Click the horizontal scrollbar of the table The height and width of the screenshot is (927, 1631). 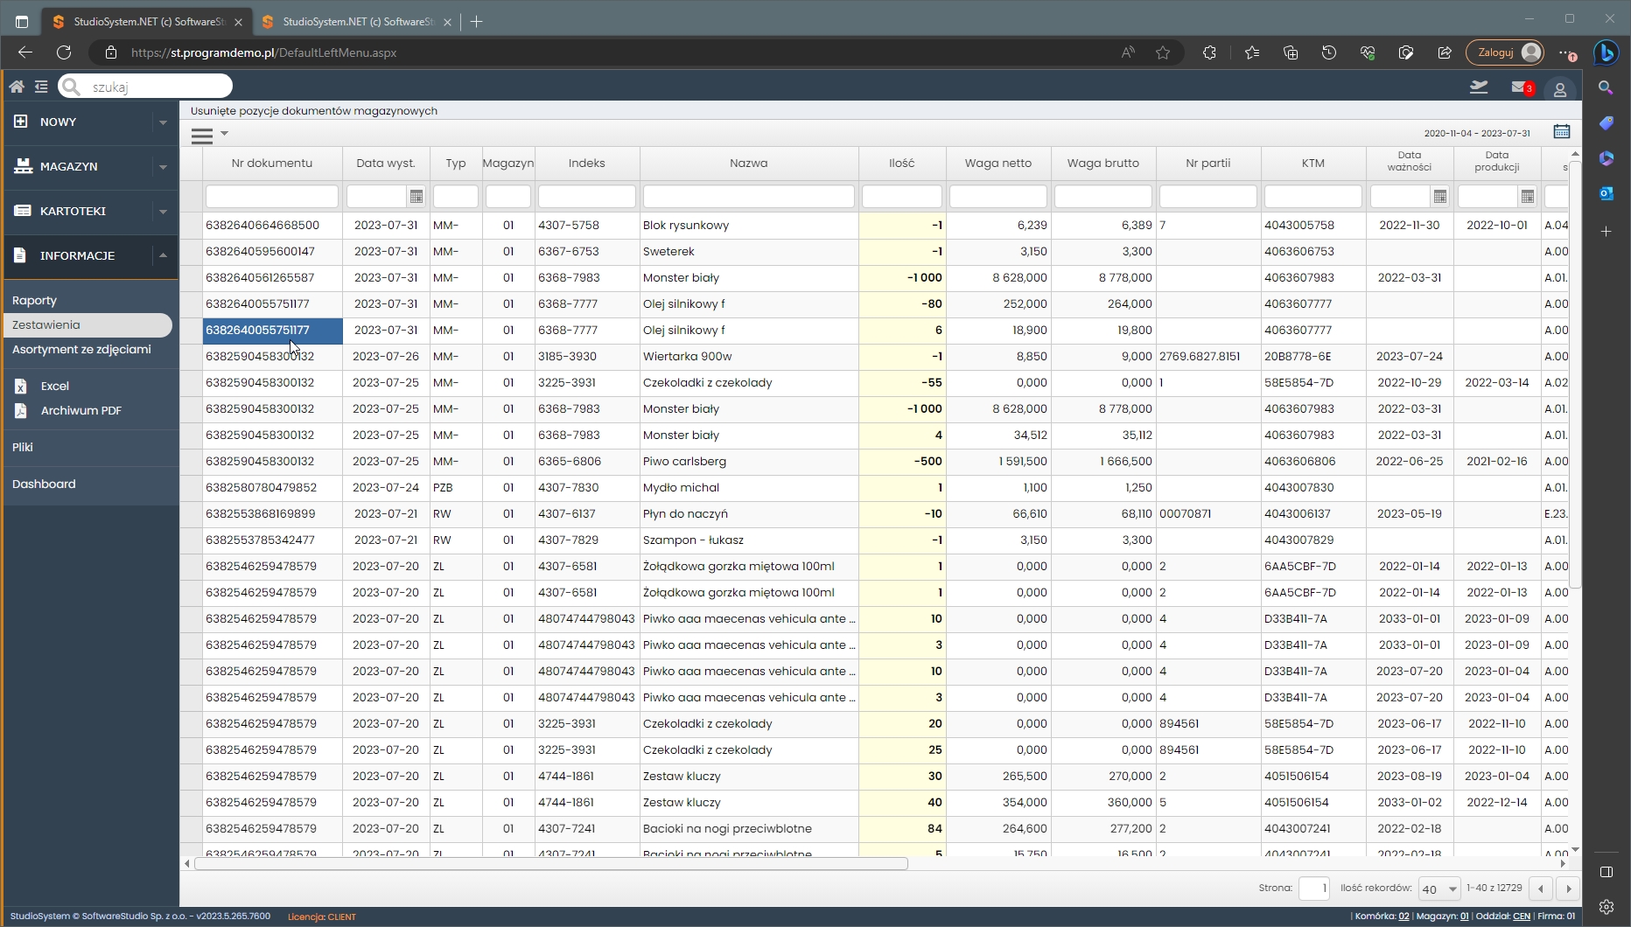click(551, 864)
